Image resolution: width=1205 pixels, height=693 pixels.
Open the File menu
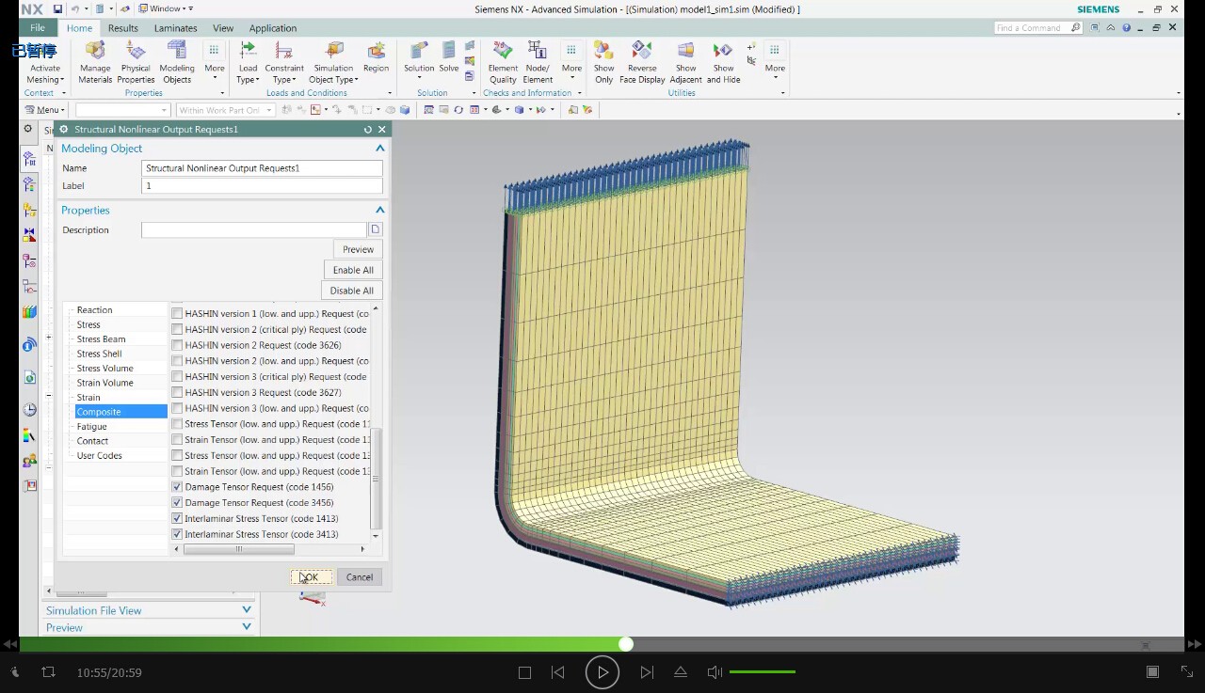pyautogui.click(x=37, y=28)
